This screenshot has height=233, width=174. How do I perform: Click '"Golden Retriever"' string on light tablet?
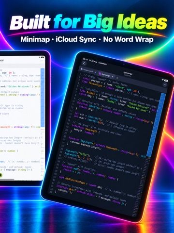coord(19,86)
